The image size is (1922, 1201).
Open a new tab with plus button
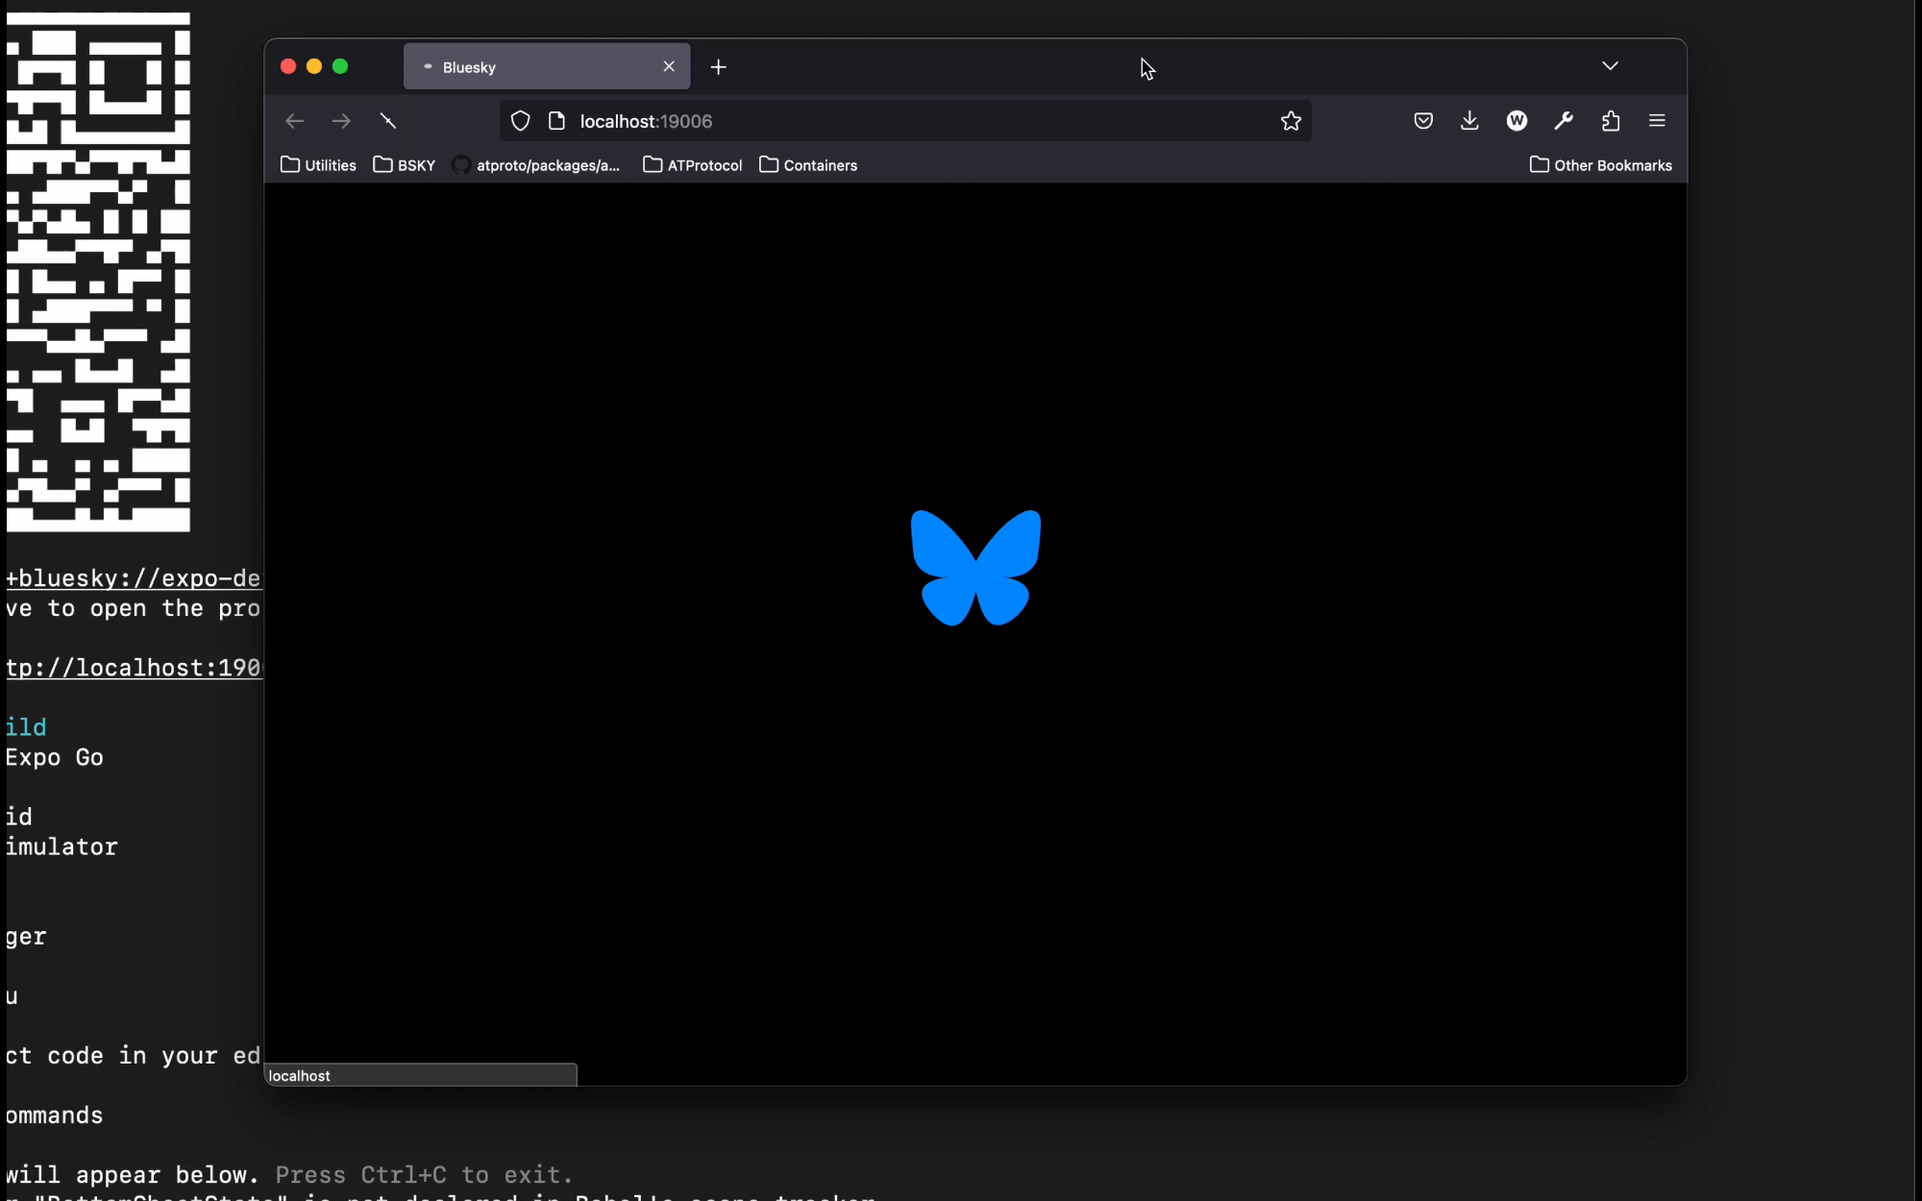(x=718, y=67)
